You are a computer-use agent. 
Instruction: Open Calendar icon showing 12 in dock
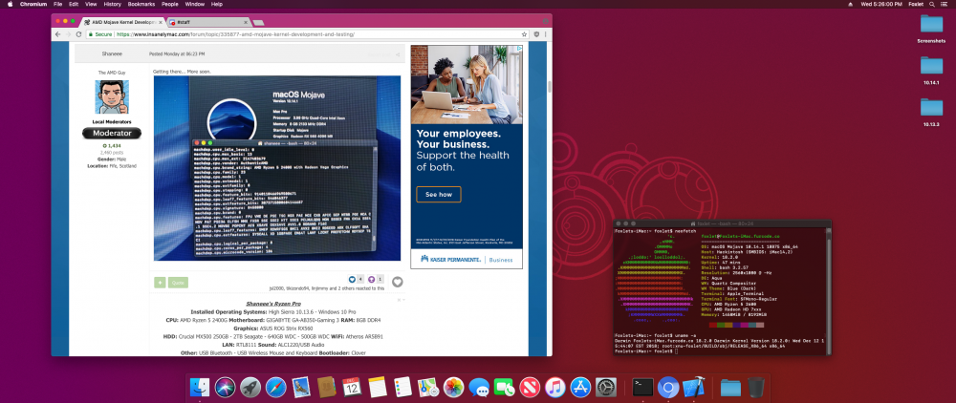(353, 387)
